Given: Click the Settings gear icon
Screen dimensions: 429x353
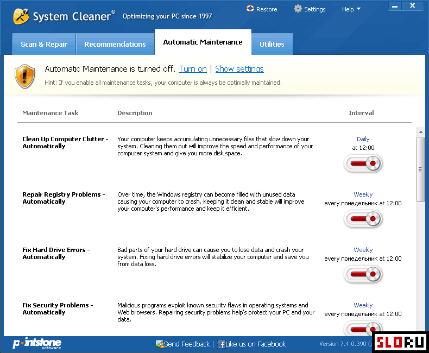Looking at the screenshot, I should pyautogui.click(x=298, y=9).
